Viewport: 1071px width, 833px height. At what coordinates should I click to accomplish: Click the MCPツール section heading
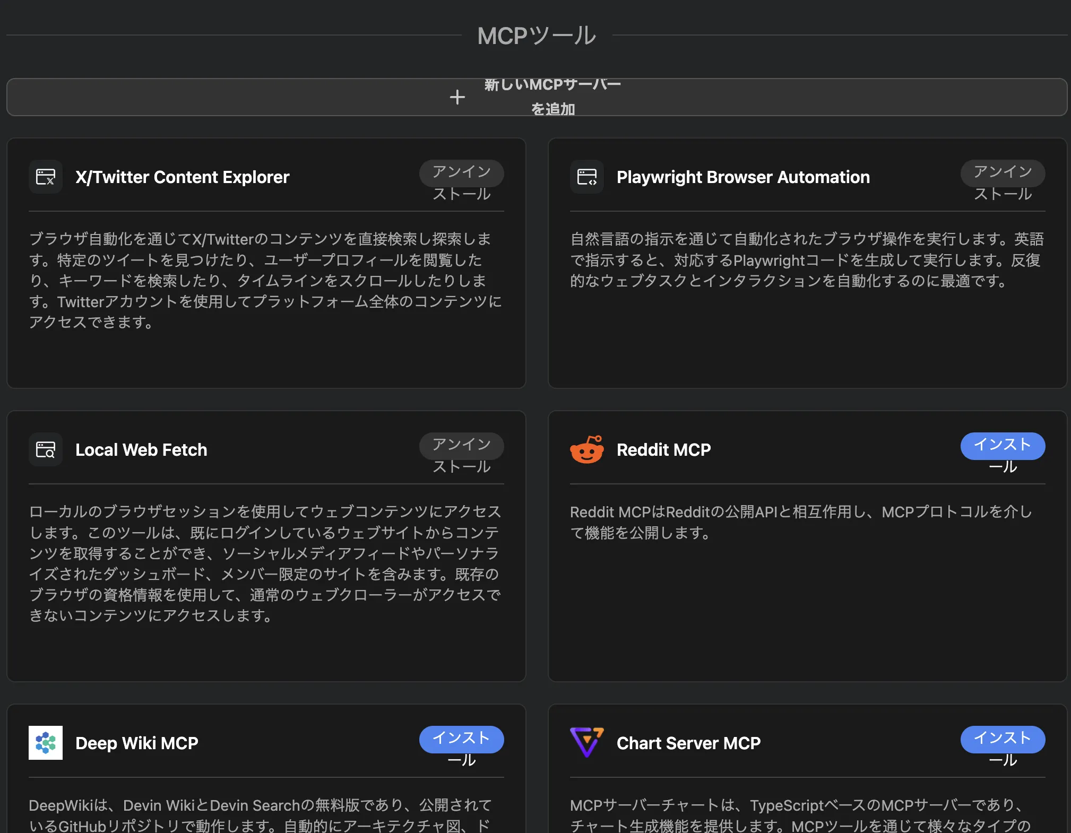(537, 36)
